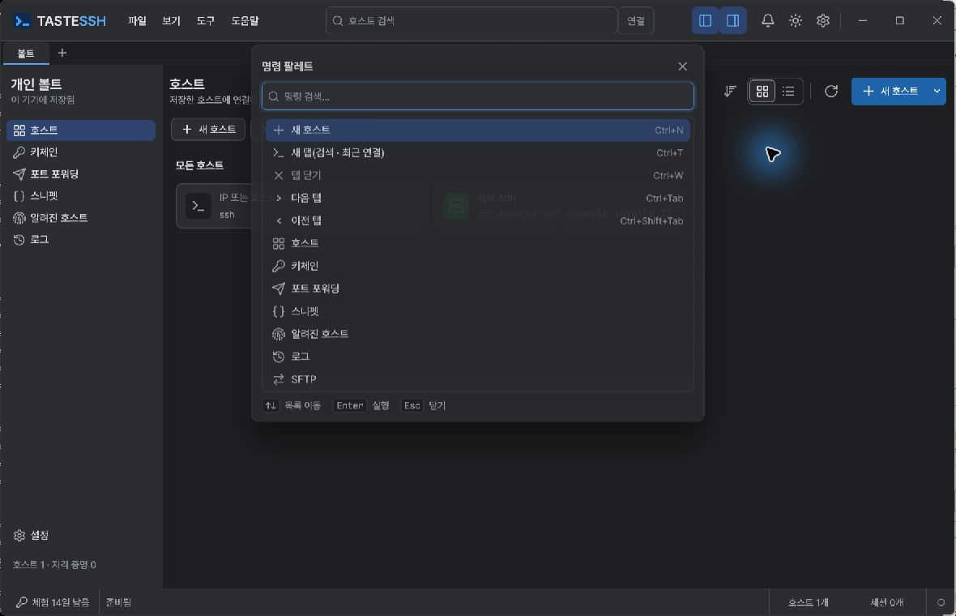Run 새 호스트 command in palette
Screen dimensions: 956x616
[x=477, y=130]
